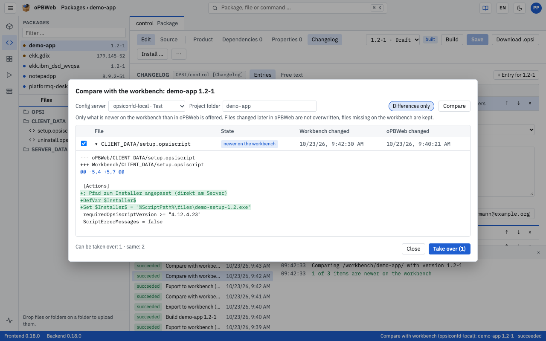This screenshot has height=341, width=546.
Task: Click the Compare button in dialog
Action: pyautogui.click(x=454, y=106)
